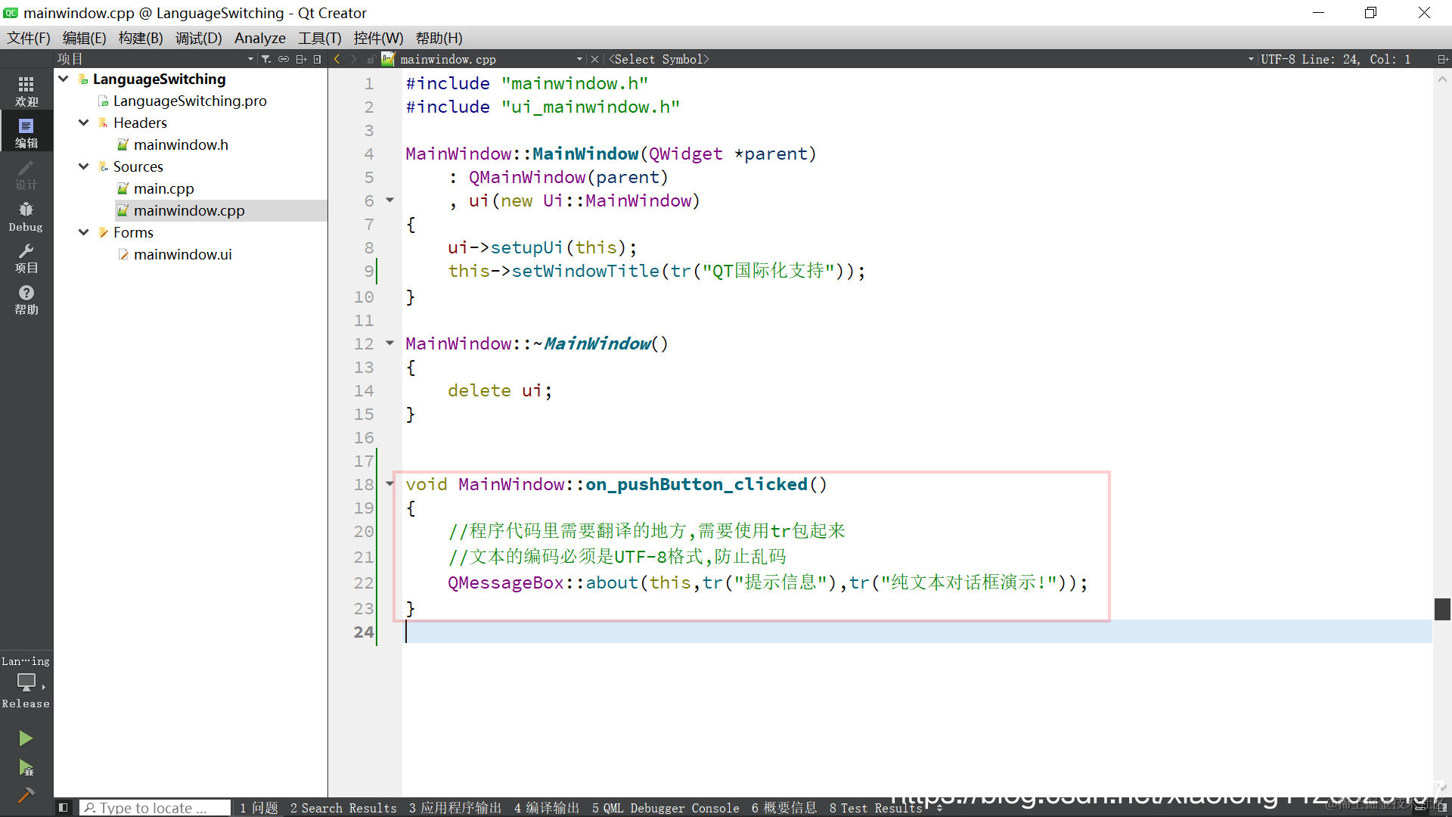Click the UTF-8 encoding label
Image resolution: width=1452 pixels, height=817 pixels.
(x=1277, y=59)
